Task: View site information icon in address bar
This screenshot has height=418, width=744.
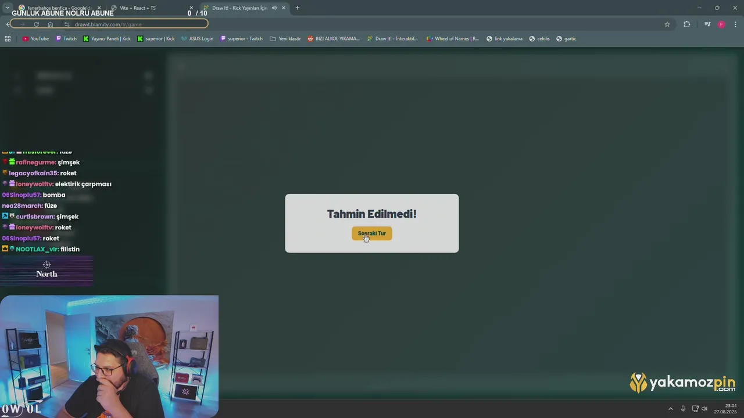Action: tap(67, 24)
